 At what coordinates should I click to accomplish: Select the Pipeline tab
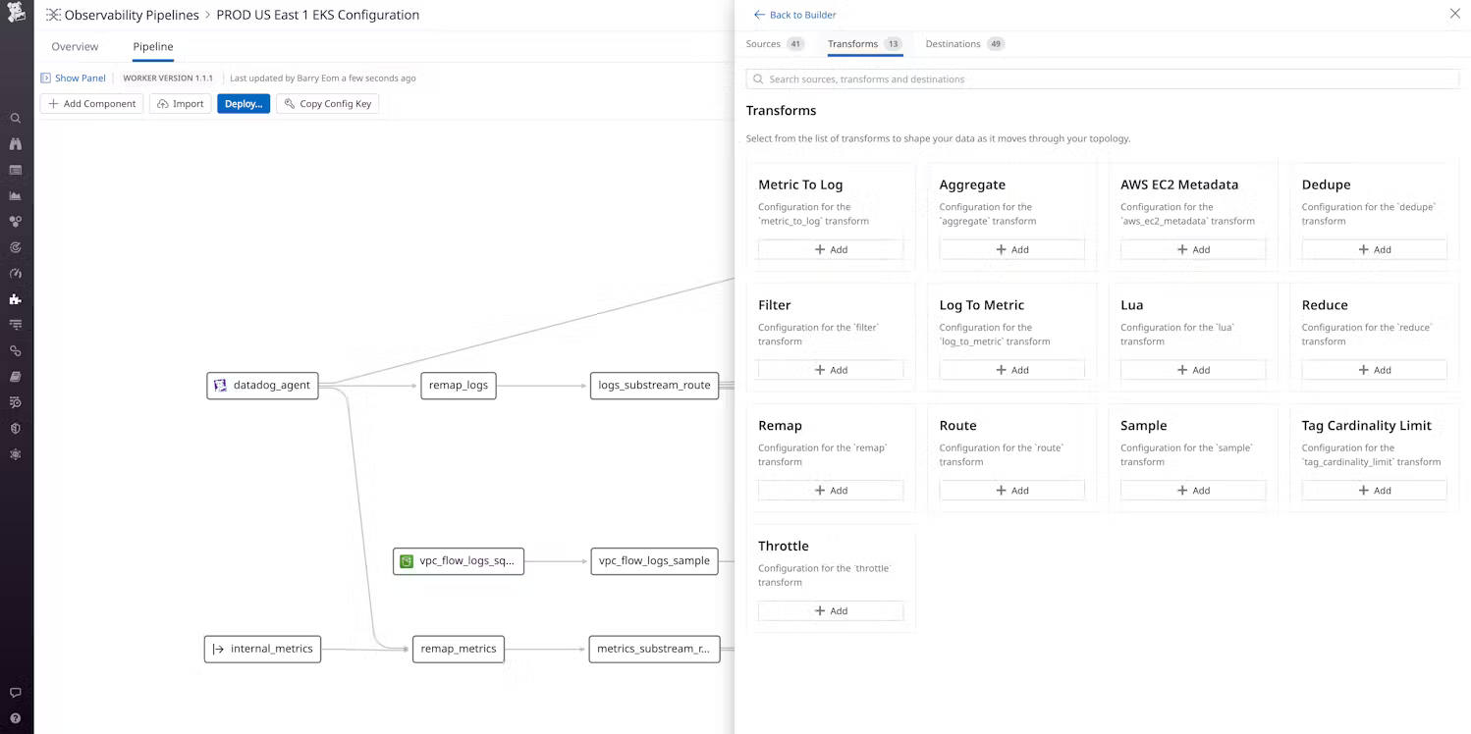[x=153, y=47]
